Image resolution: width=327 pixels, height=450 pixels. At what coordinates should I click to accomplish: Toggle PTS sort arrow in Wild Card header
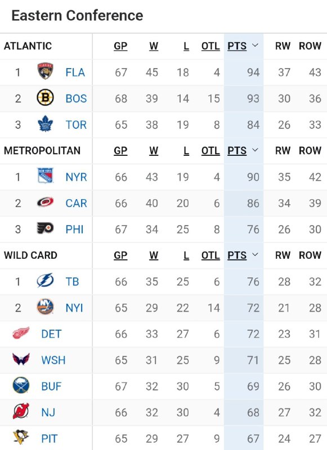tap(255, 255)
